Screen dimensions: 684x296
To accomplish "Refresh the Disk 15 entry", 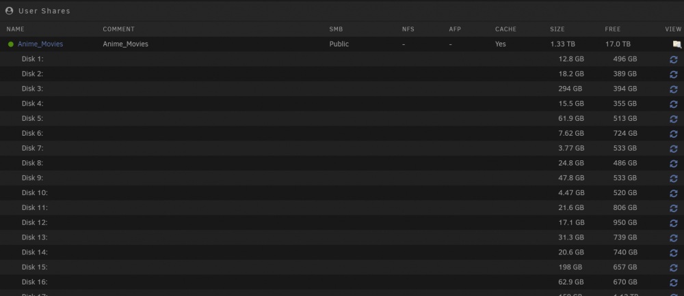I will [x=674, y=267].
